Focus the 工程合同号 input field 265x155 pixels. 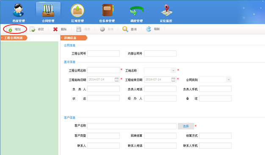[103, 54]
